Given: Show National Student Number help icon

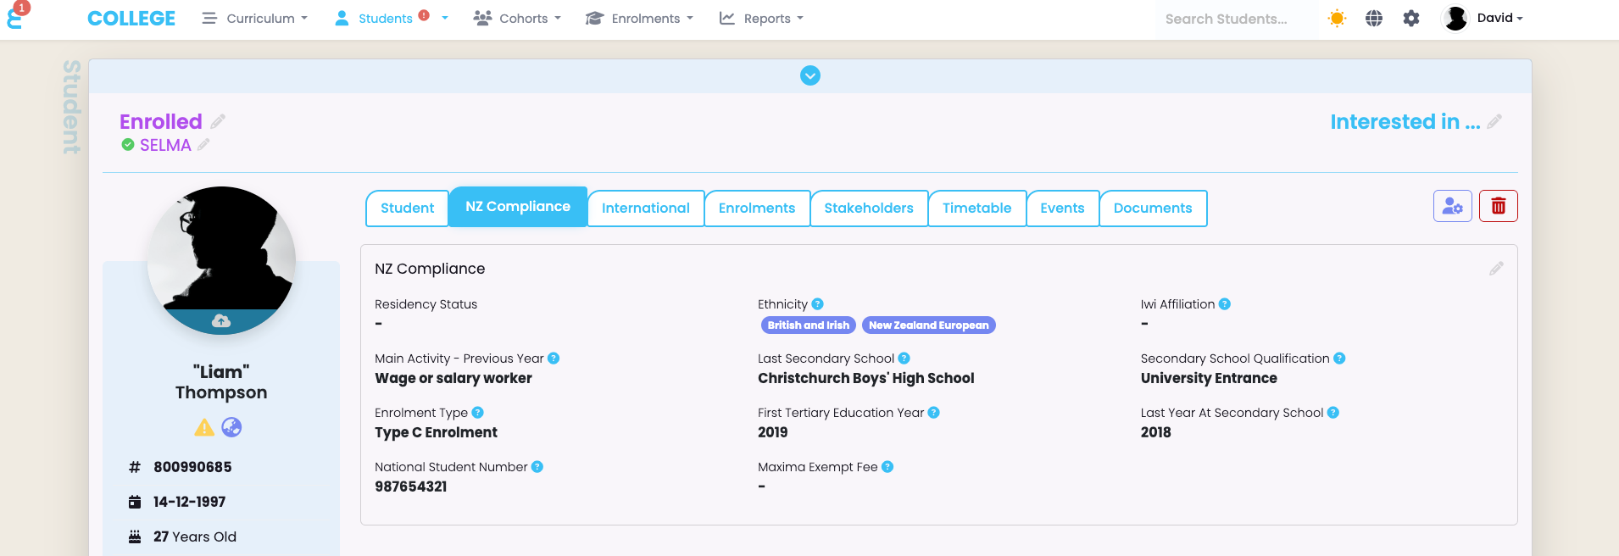Looking at the screenshot, I should coord(537,467).
